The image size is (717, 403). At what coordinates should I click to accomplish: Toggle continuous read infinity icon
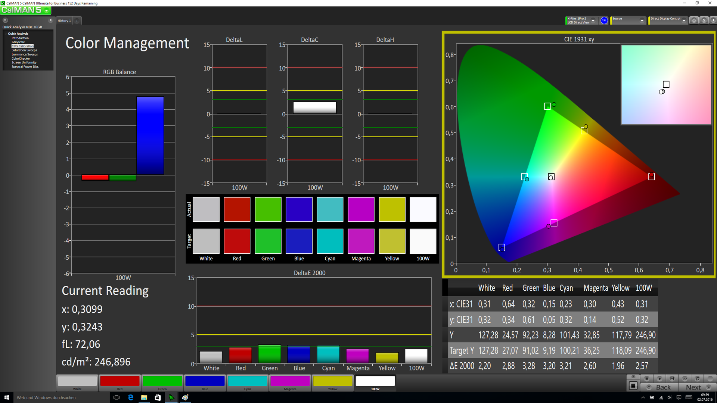click(x=685, y=378)
